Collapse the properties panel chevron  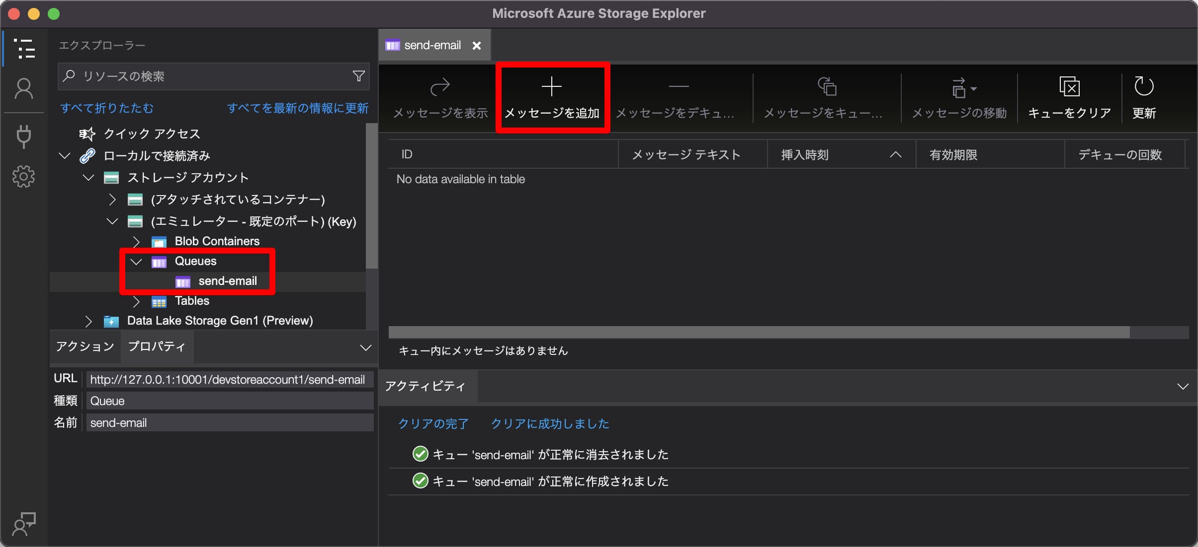365,347
